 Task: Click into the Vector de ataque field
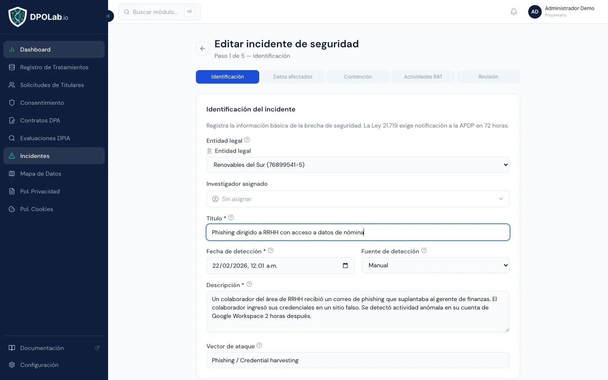click(x=358, y=360)
